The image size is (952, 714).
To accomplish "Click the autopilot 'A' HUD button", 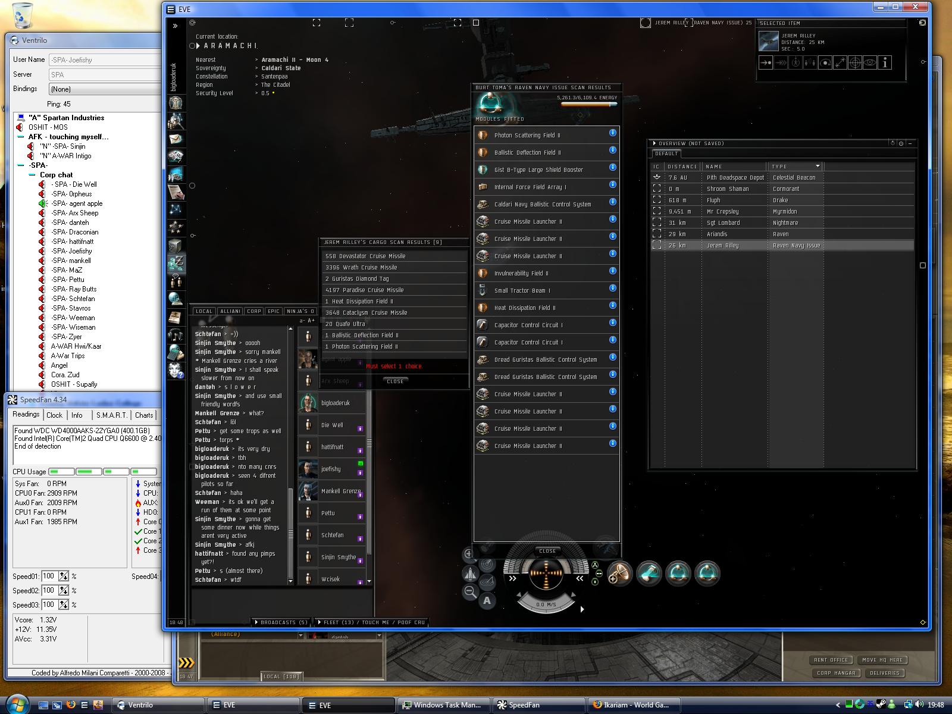I will pyautogui.click(x=487, y=600).
